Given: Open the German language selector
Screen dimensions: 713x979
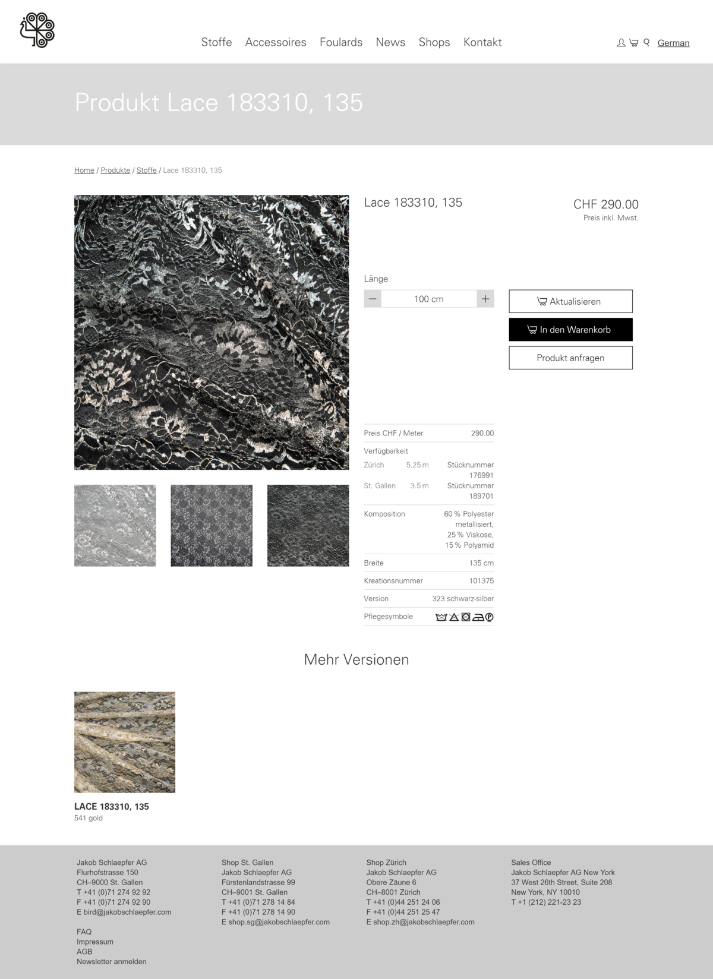Looking at the screenshot, I should pyautogui.click(x=673, y=43).
